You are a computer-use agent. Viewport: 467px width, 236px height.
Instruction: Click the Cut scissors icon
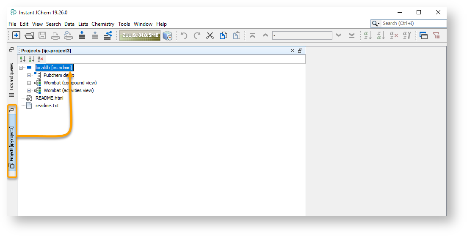(210, 35)
